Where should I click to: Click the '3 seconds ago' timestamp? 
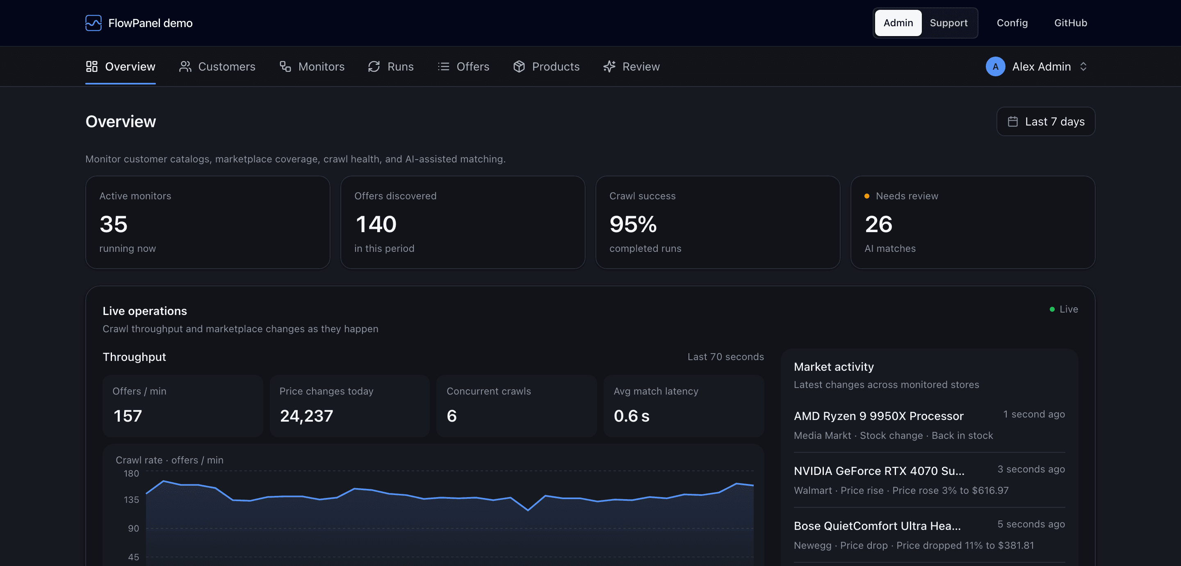(x=1031, y=469)
